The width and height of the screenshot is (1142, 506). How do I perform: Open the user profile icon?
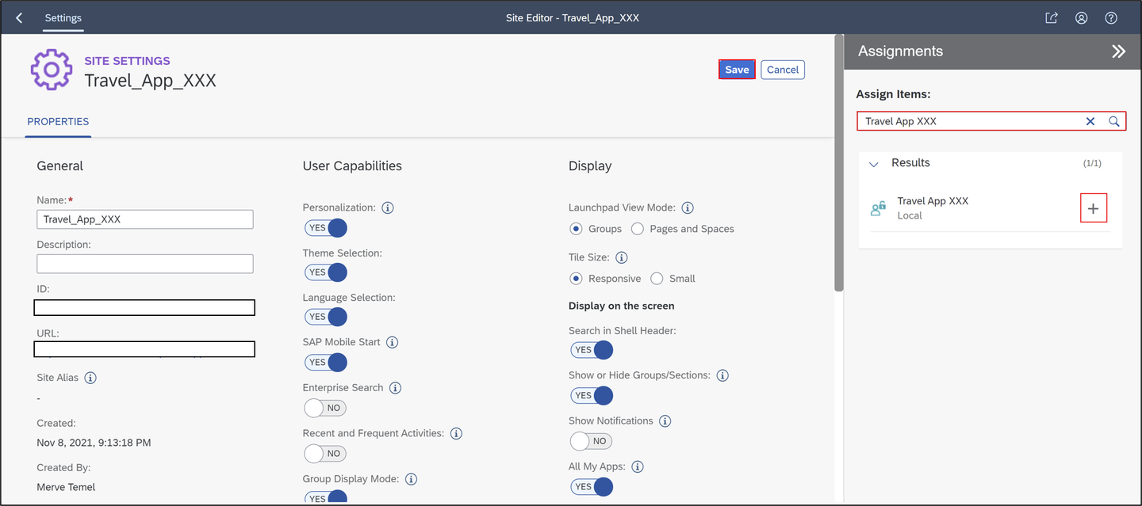(x=1082, y=17)
